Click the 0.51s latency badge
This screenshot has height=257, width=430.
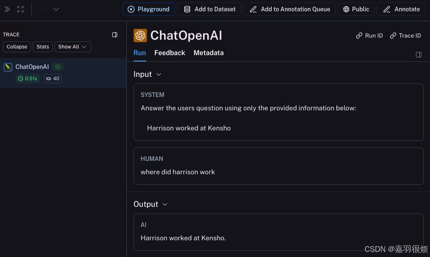pos(28,79)
